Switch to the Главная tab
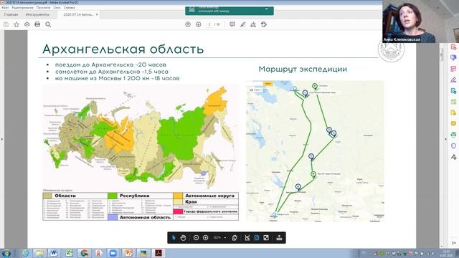The image size is (459, 258). coord(11,14)
